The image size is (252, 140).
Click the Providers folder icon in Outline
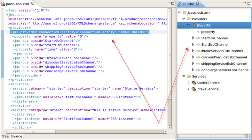click(x=189, y=19)
